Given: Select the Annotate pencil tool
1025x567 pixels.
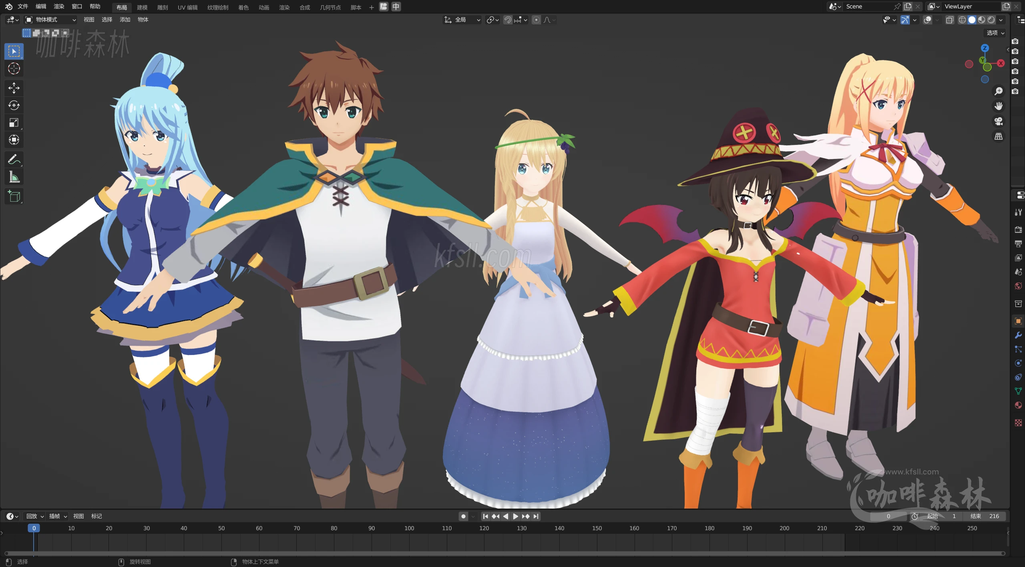Looking at the screenshot, I should [x=14, y=159].
